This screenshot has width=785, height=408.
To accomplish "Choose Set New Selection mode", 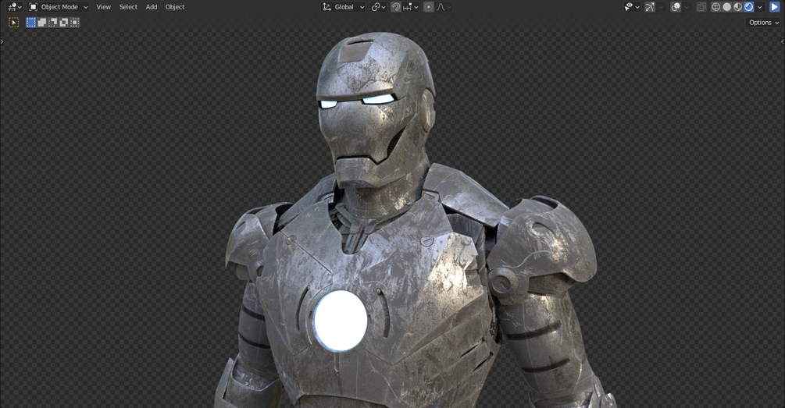I will (x=31, y=23).
